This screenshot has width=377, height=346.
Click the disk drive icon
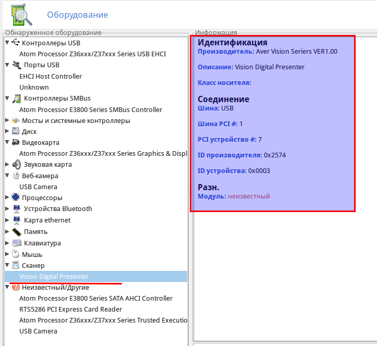pyautogui.click(x=16, y=131)
